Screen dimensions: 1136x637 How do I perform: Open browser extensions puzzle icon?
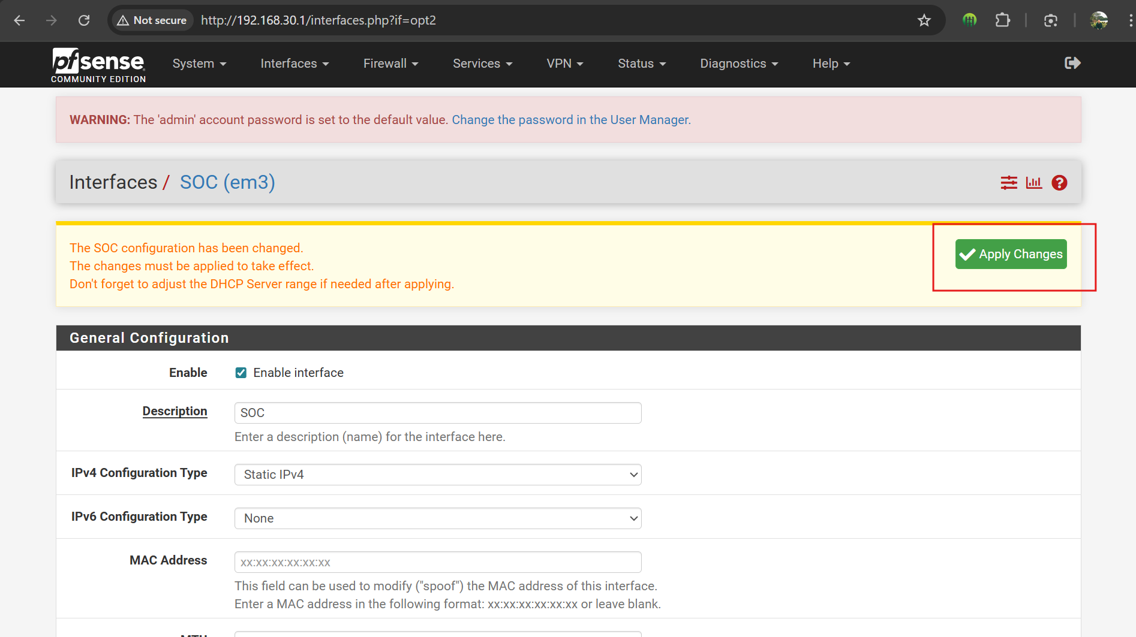(1002, 20)
